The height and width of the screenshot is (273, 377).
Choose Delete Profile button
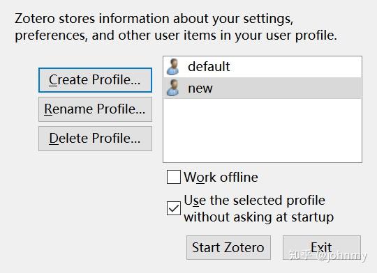point(95,139)
